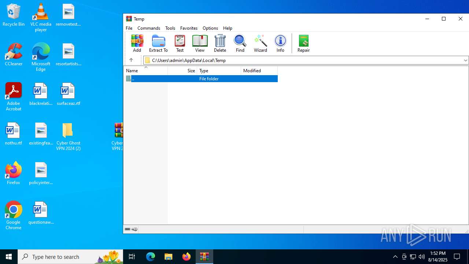Select Adobe Acrobat desktop shortcut

pyautogui.click(x=14, y=97)
